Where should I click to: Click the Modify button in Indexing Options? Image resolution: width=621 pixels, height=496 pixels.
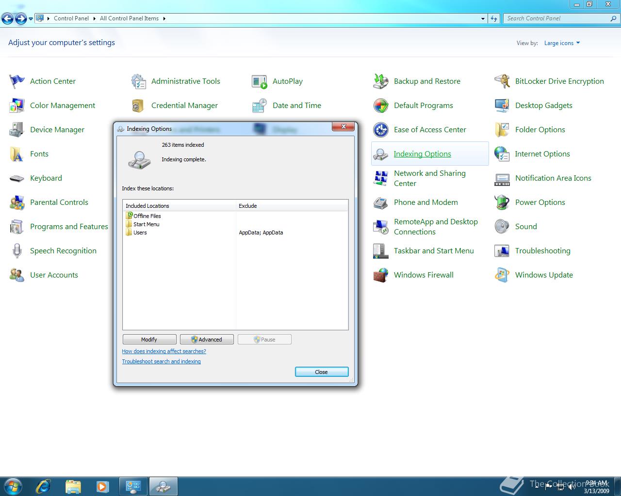point(149,340)
